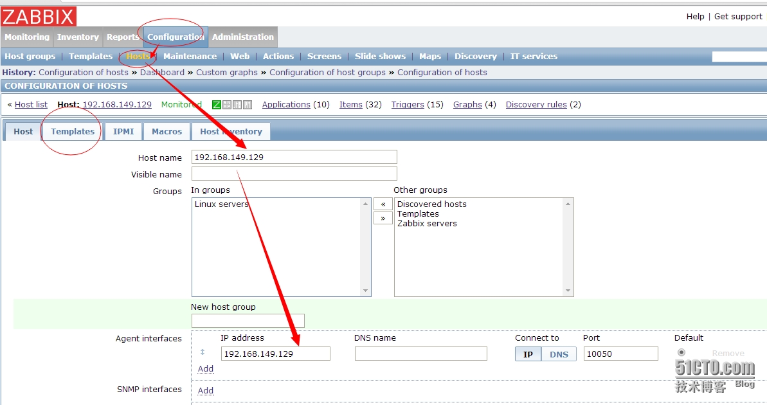The image size is (767, 405).
Task: Click the IP address input field
Action: 275,354
